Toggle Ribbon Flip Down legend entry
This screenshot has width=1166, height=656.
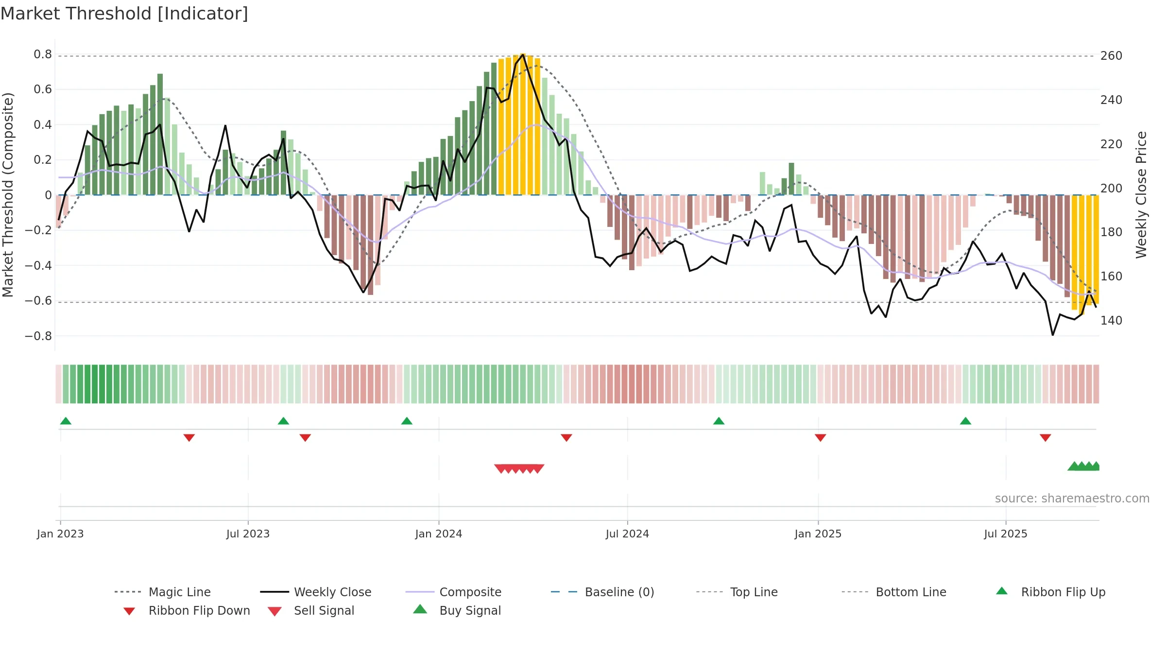187,610
